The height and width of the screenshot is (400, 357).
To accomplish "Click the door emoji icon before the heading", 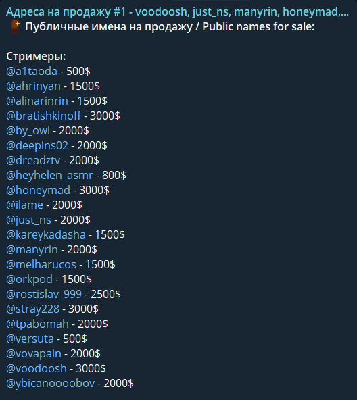I will point(16,27).
